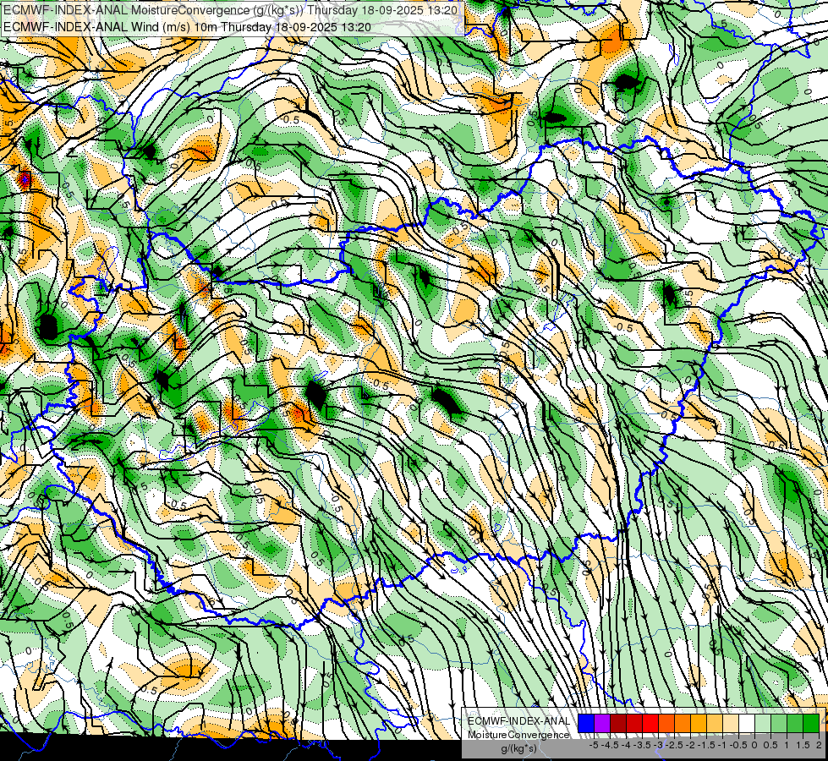Click legend tick value -2.5
The width and height of the screenshot is (828, 761).
pos(674,745)
